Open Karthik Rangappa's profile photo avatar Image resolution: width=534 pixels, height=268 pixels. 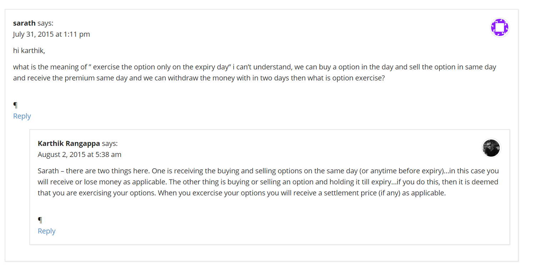coord(491,148)
